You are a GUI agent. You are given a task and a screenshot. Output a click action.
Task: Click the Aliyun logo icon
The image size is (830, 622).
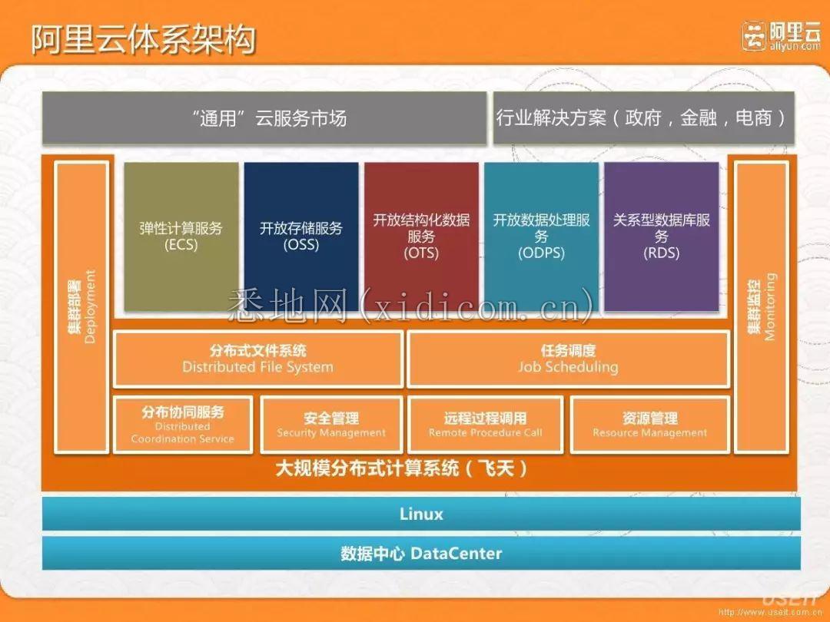pos(754,37)
